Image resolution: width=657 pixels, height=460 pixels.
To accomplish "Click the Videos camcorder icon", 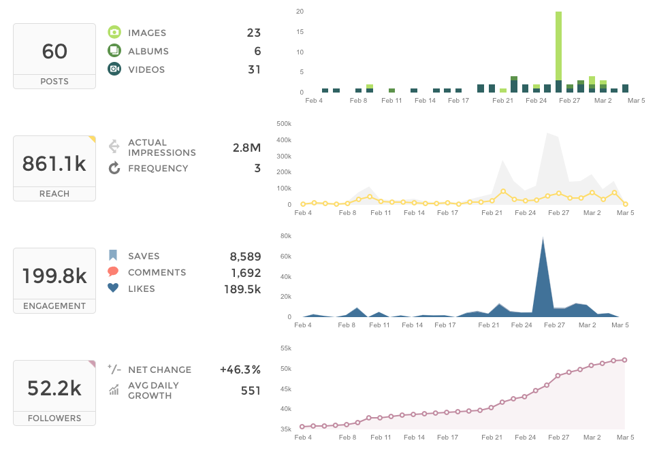I will [x=114, y=69].
